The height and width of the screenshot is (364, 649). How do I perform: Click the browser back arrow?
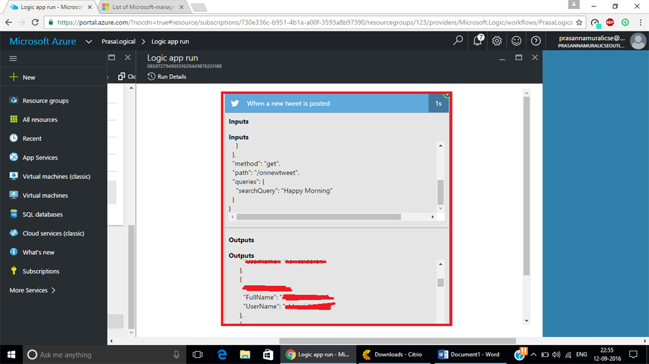[9, 22]
